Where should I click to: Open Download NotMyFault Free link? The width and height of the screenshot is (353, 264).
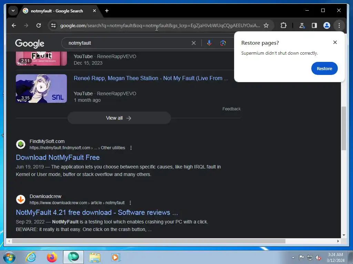point(58,157)
